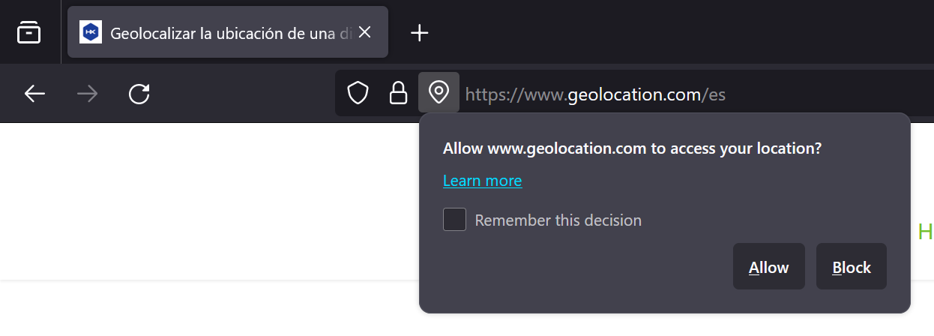Open the Learn more link
Screen dimensions: 934x336
pos(482,181)
